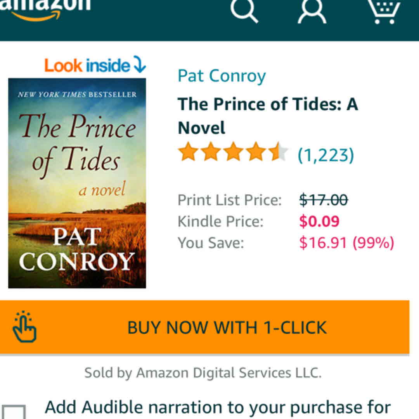Open the 1,223 customer reviews link
This screenshot has width=419, height=419.
coord(326,155)
